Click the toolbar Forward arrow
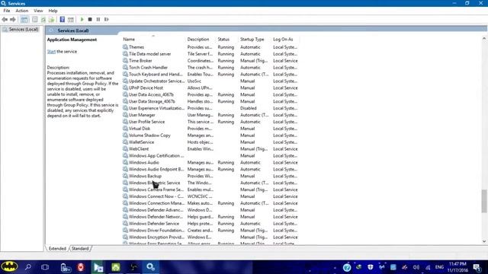 point(13,19)
